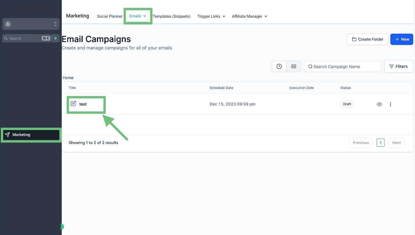Click the green lightning bolt quick-action icon
This screenshot has height=235, width=415.
[55, 38]
